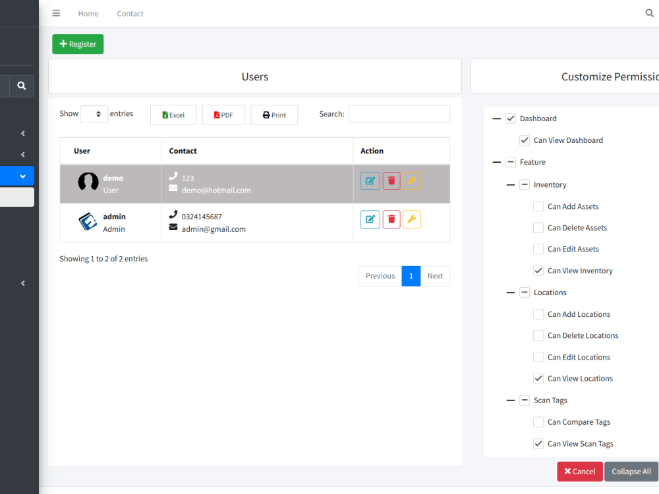Collapse all permission nodes
The image size is (659, 494).
click(630, 471)
